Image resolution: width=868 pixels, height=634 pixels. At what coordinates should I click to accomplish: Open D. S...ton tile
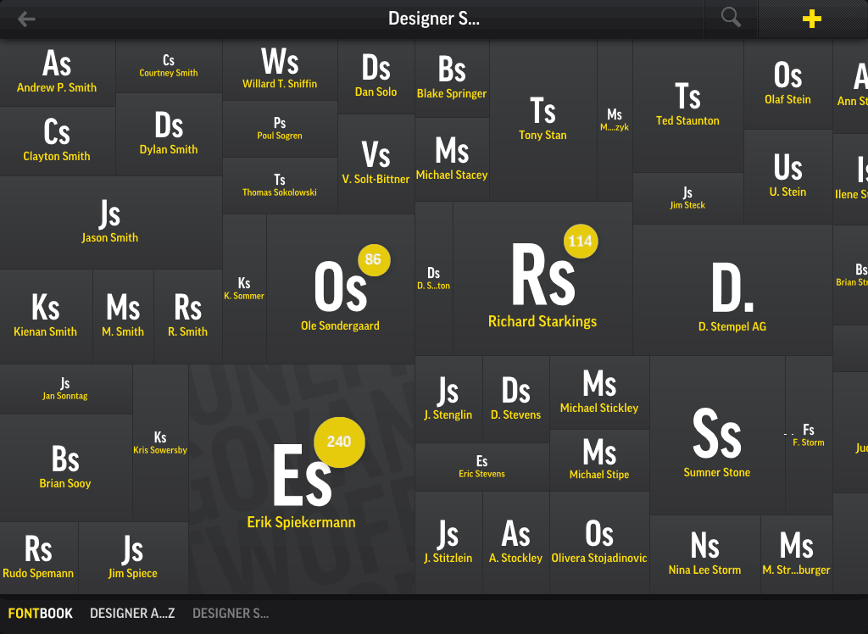(434, 279)
